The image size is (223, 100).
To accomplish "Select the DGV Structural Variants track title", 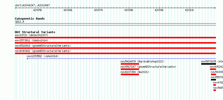I will [x=35, y=32].
